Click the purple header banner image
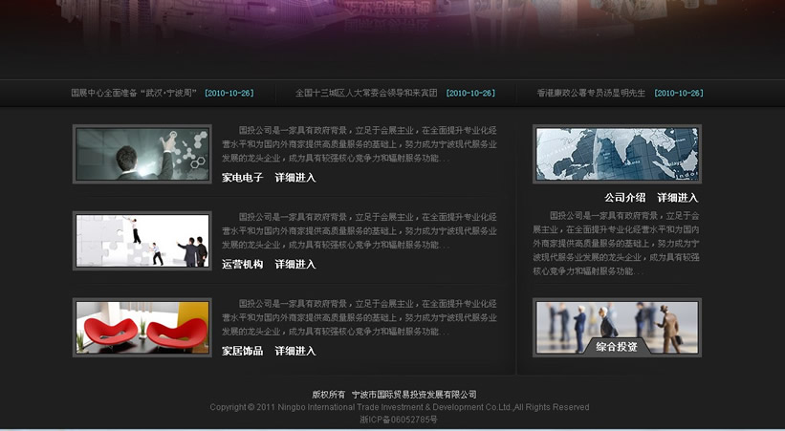This screenshot has height=431, width=785. point(392,29)
